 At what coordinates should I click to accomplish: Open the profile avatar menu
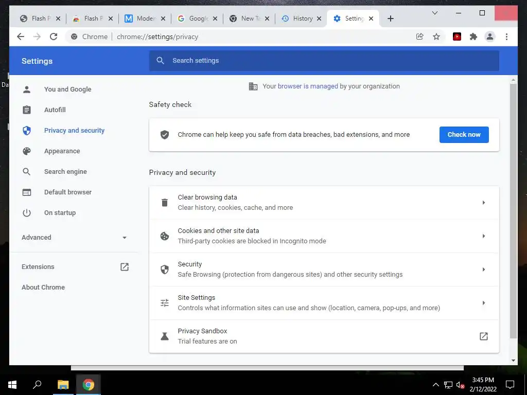pos(490,37)
